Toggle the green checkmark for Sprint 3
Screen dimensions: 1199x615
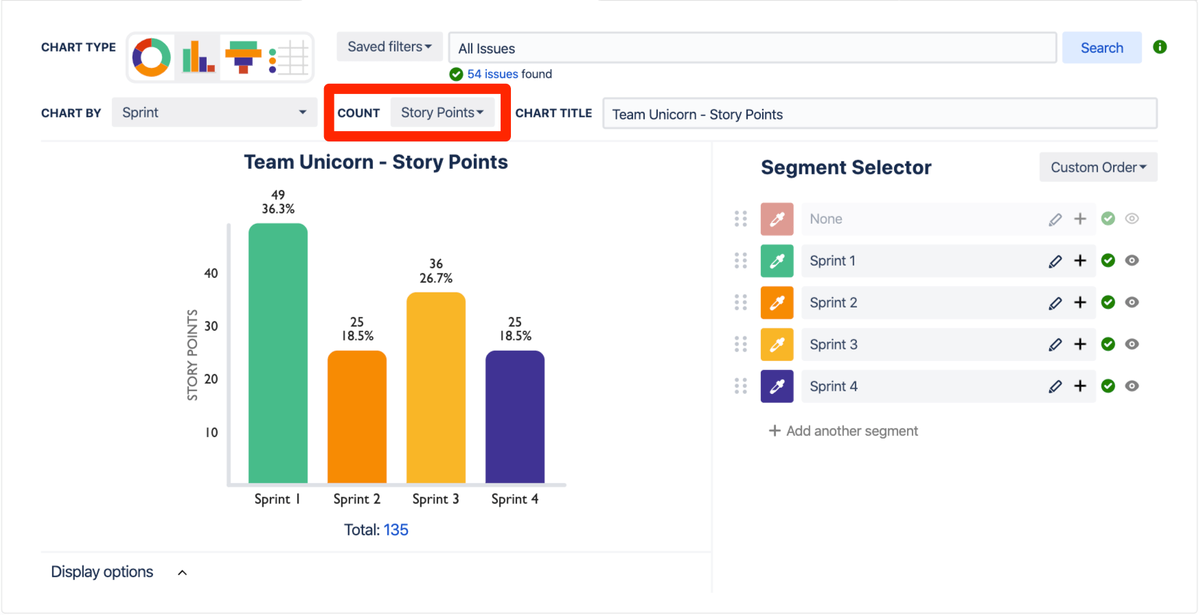coord(1108,345)
